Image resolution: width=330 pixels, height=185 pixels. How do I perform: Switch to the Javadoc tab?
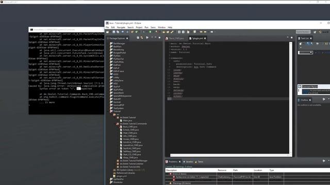pos(188,162)
